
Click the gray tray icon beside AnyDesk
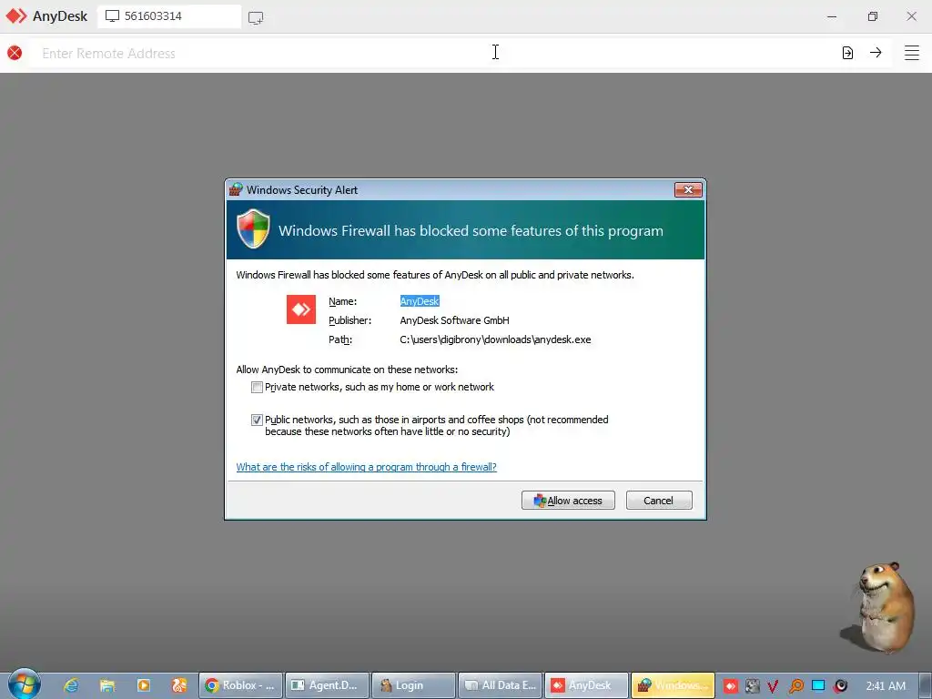coord(752,686)
